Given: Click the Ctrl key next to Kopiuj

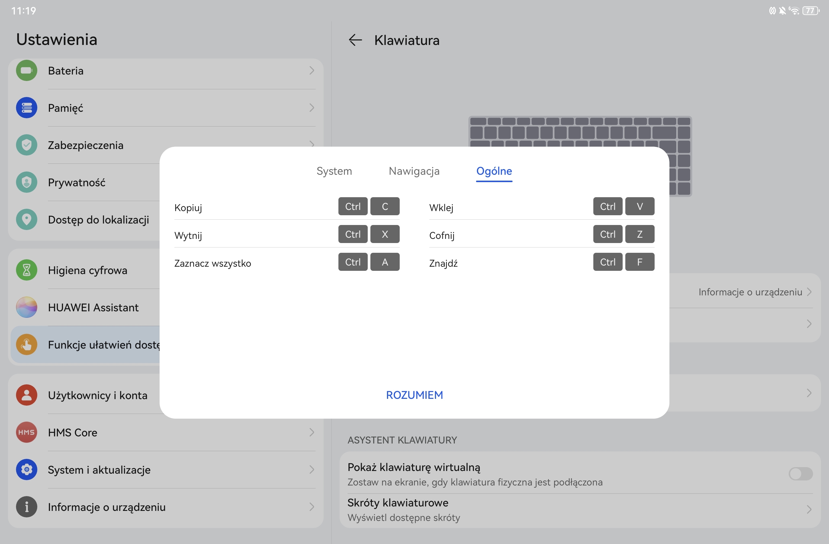Looking at the screenshot, I should (x=353, y=207).
